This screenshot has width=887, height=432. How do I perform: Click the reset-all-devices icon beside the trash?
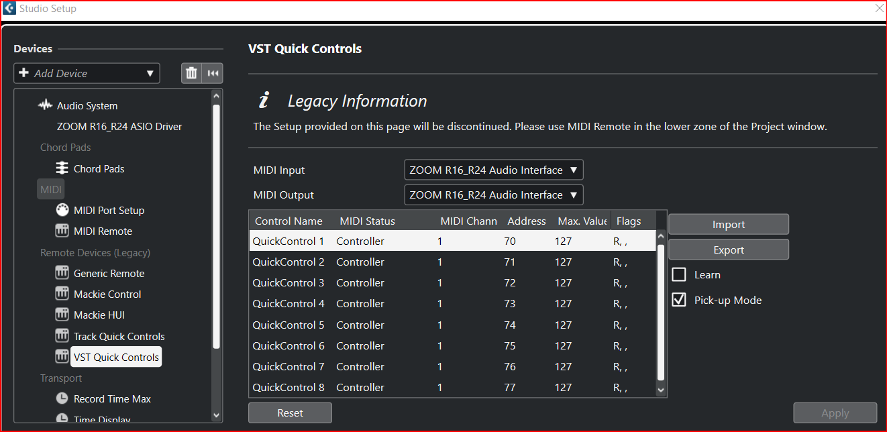[x=212, y=72]
